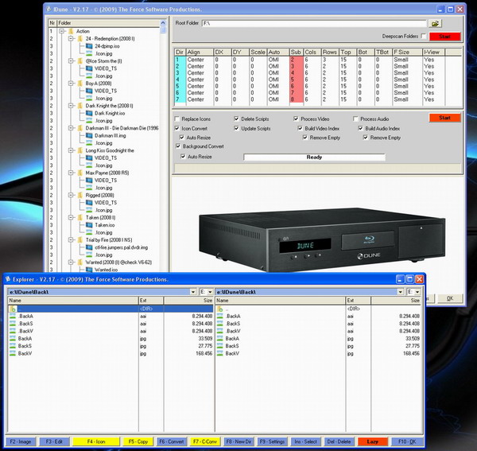Toggle Process Video checkbox
Viewport: 477px width, 451px height.
[x=296, y=119]
